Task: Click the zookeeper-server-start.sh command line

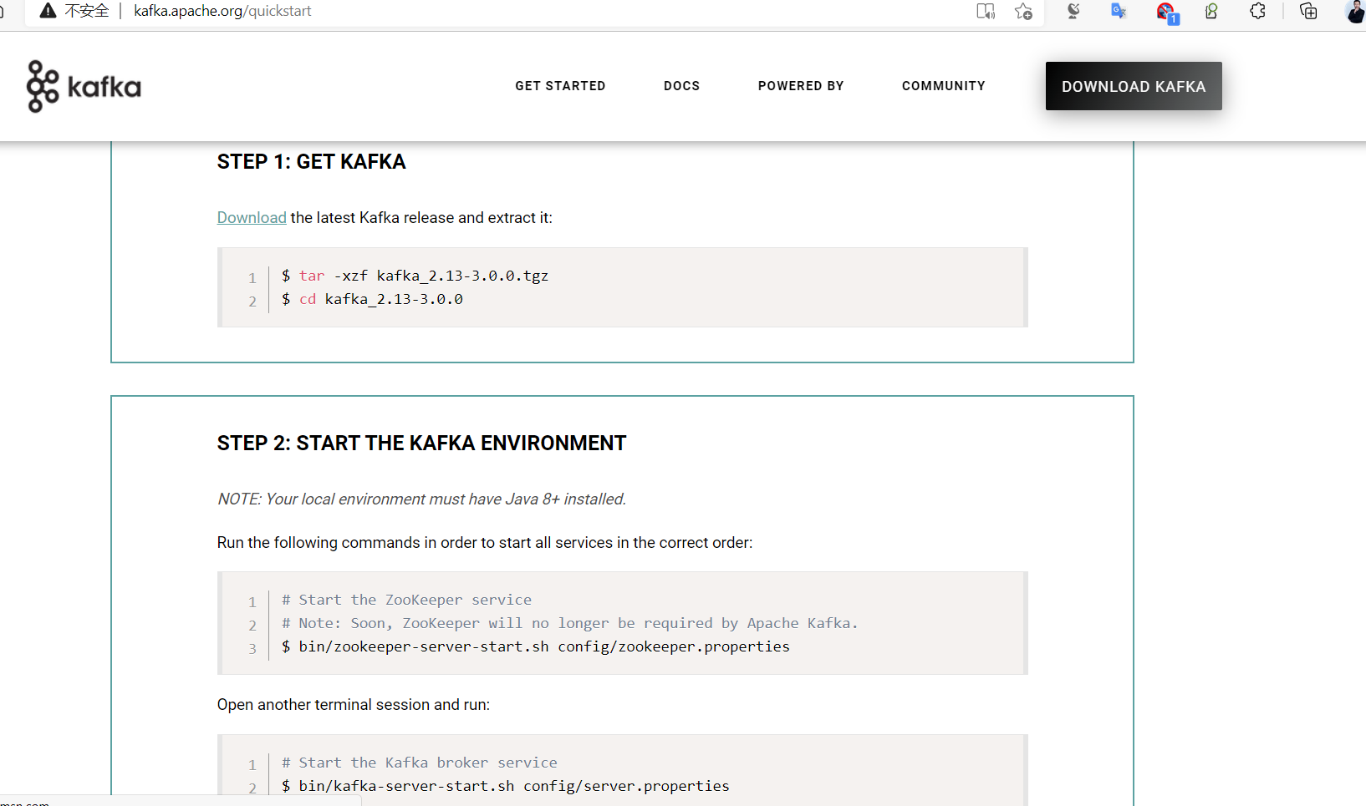Action: [x=536, y=646]
